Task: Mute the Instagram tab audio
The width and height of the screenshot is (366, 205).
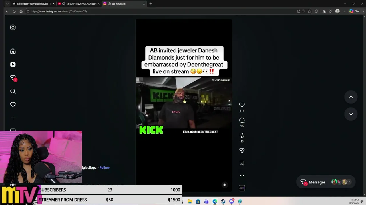Action: (109, 4)
